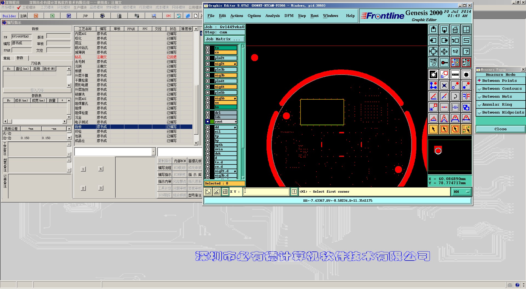Click the layer list vertical scrollbar
Image resolution: width=526 pixels, height=289 pixels.
[243, 112]
